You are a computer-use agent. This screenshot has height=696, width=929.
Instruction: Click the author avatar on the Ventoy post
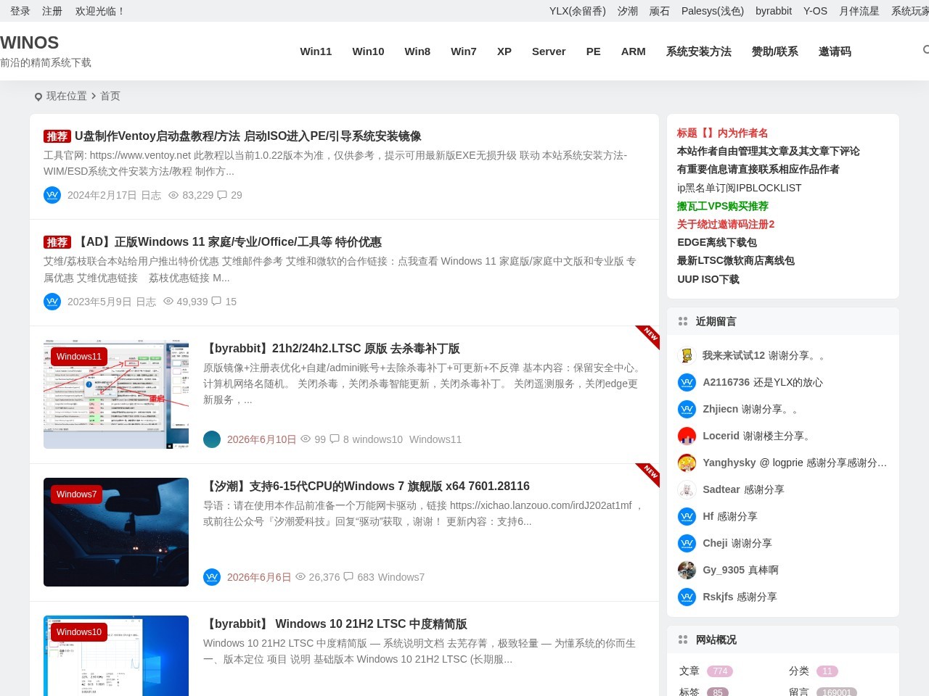52,195
